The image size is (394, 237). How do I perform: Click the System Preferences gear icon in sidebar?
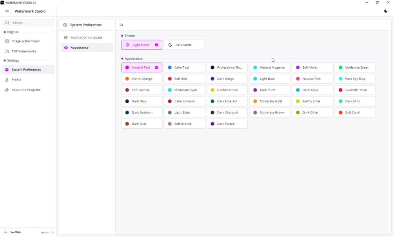pos(7,70)
